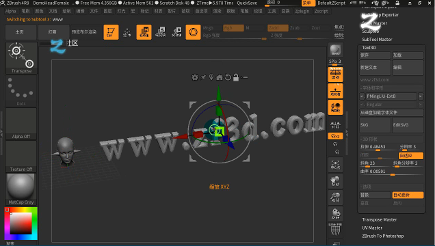Image resolution: width=435 pixels, height=246 pixels.
Task: Open the Zscript menu
Action: tap(321, 11)
